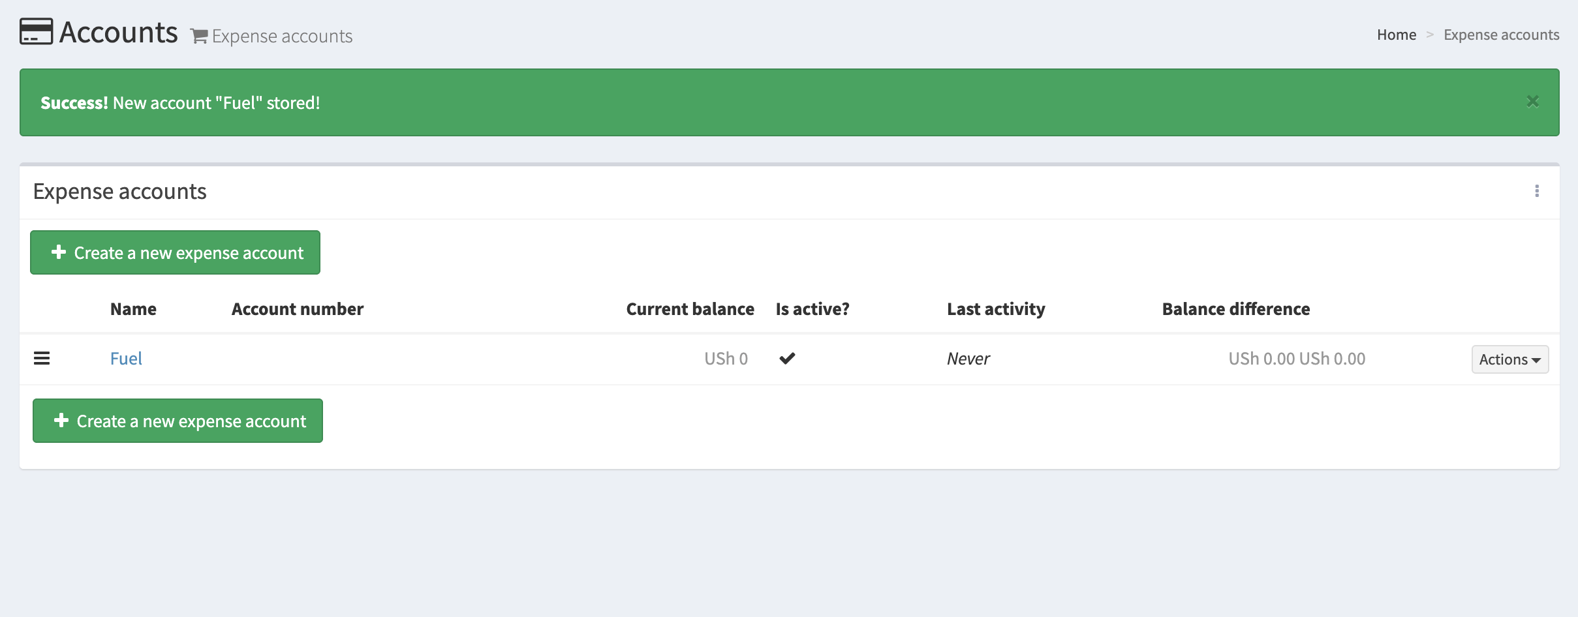Click the Fuel balance difference value

tap(1296, 359)
